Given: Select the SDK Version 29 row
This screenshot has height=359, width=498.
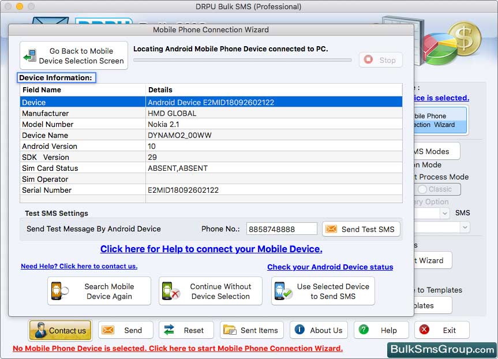Looking at the screenshot, I should click(x=211, y=157).
